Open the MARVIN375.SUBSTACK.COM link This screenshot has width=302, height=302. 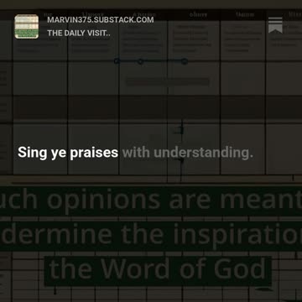101,20
